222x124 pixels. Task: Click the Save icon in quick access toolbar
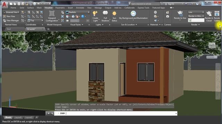[19, 4]
